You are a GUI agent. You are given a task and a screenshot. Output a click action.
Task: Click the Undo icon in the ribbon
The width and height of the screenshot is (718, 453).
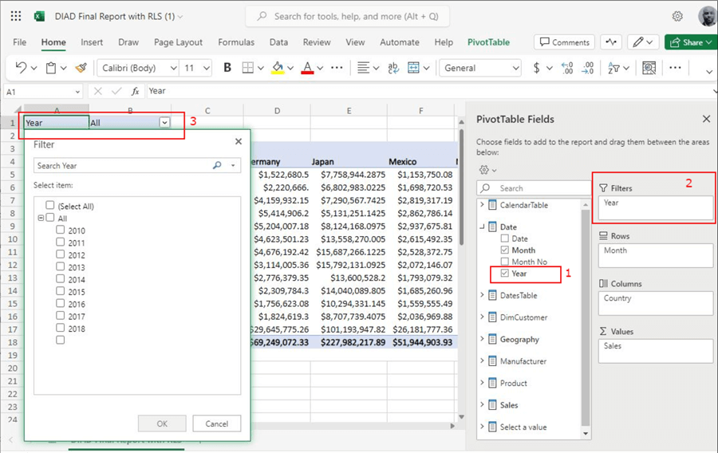[x=22, y=68]
